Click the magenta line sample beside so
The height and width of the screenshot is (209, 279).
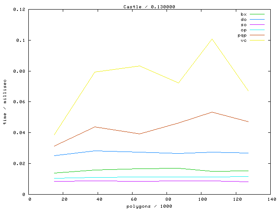257,25
